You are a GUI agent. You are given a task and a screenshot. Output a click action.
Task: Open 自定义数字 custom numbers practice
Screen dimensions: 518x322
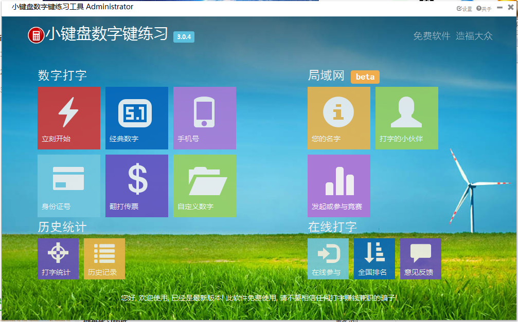coord(204,186)
